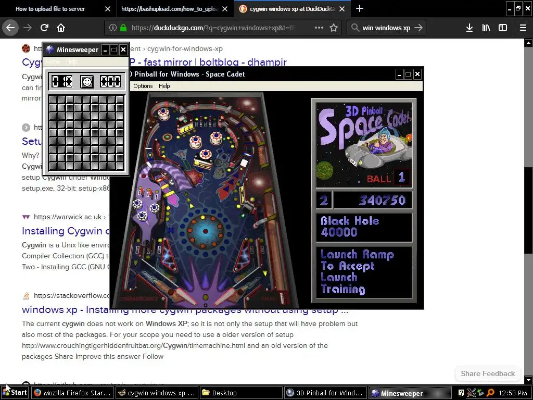This screenshot has height=400, width=533.
Task: Click the 'win windows xp' search box
Action: pyautogui.click(x=387, y=28)
